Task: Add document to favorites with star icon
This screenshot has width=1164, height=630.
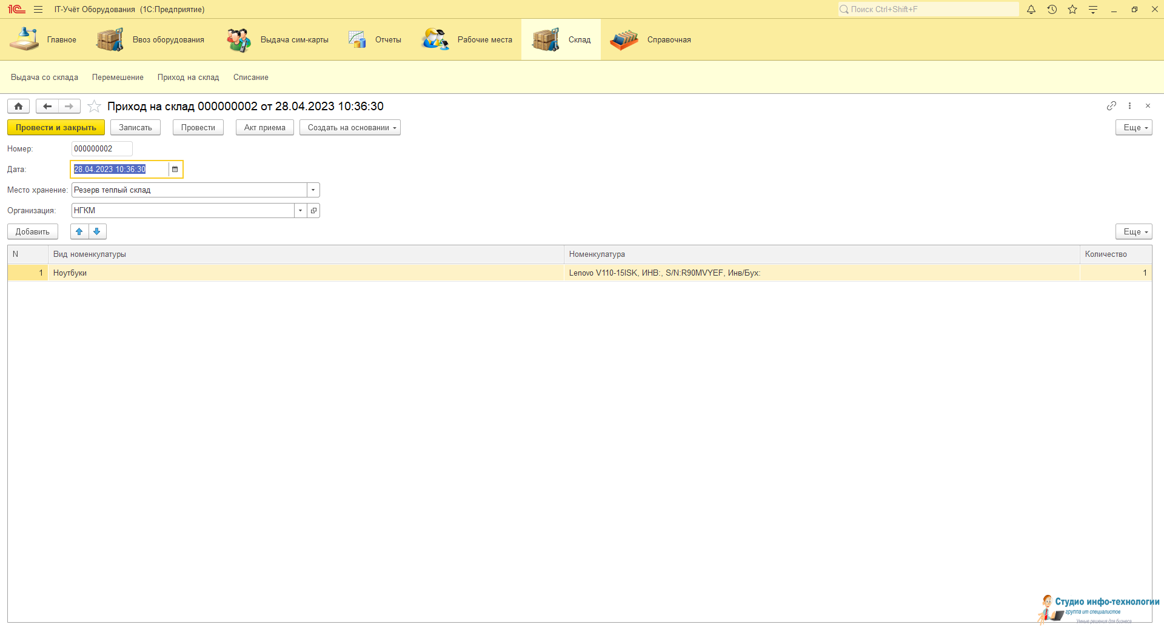Action: click(x=94, y=107)
